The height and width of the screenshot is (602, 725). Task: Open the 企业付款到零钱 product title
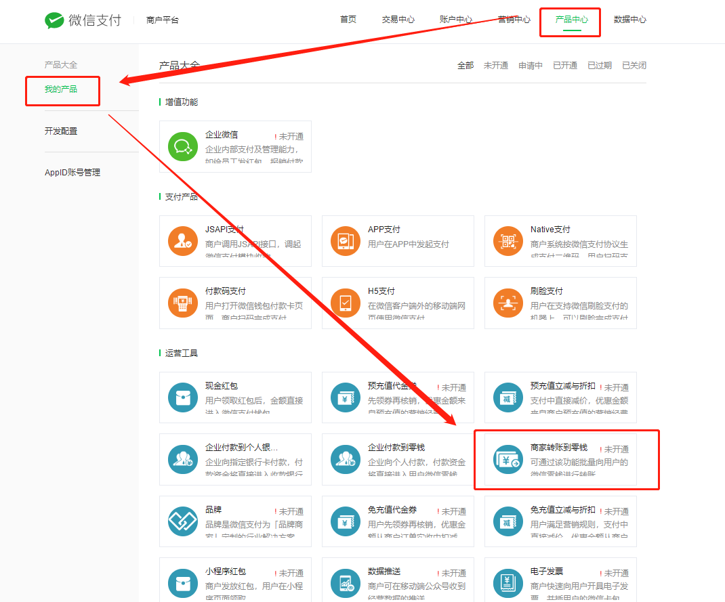396,448
